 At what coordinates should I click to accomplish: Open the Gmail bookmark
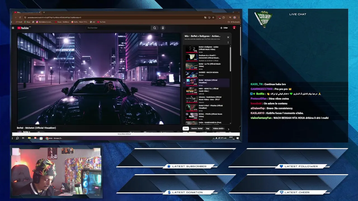point(19,22)
